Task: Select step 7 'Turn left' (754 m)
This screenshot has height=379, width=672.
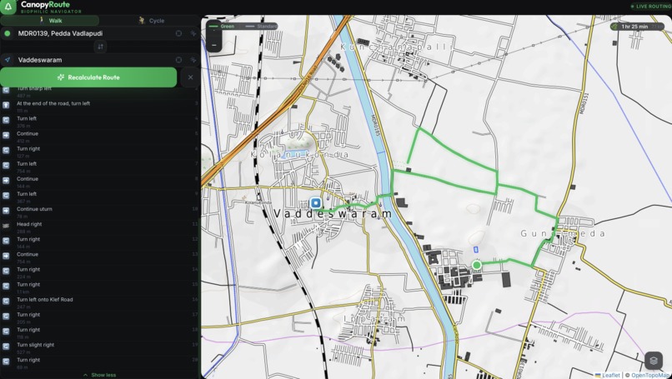Action: point(100,167)
